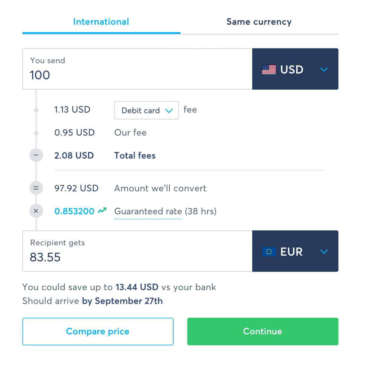Click the 0.853200 exchange rate value
This screenshot has height=366, width=366.
coord(74,211)
